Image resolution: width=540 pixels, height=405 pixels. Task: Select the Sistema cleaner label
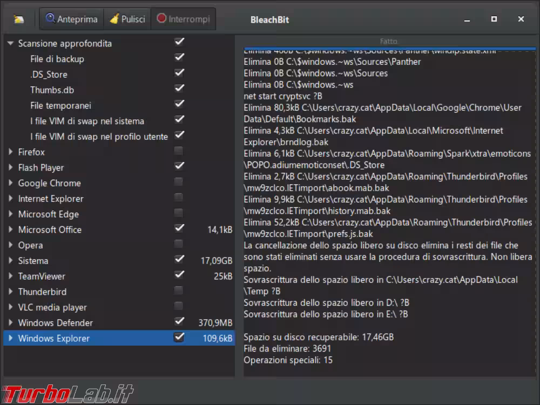click(33, 261)
